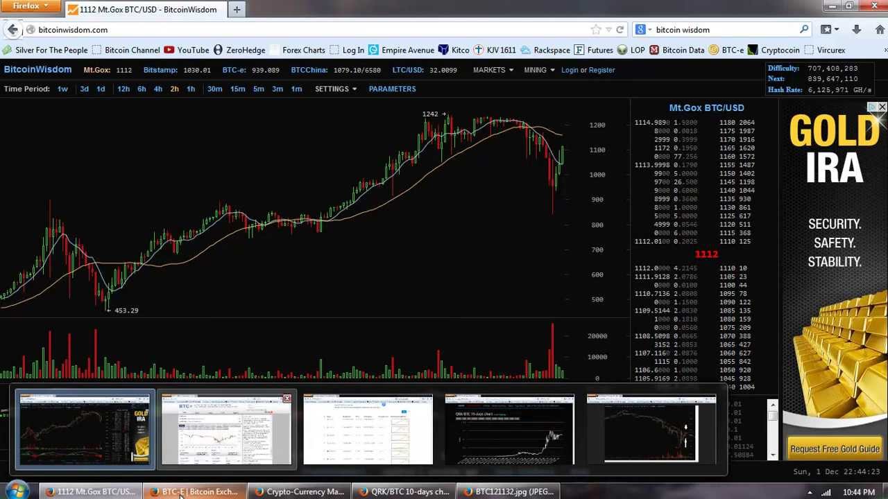
Task: Close the Gold IRA advertisement
Action: (882, 107)
